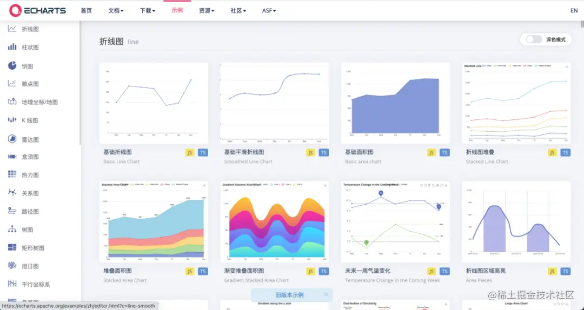The width and height of the screenshot is (584, 310).
Task: Select the scatter chart sidebar icon
Action: tap(12, 83)
